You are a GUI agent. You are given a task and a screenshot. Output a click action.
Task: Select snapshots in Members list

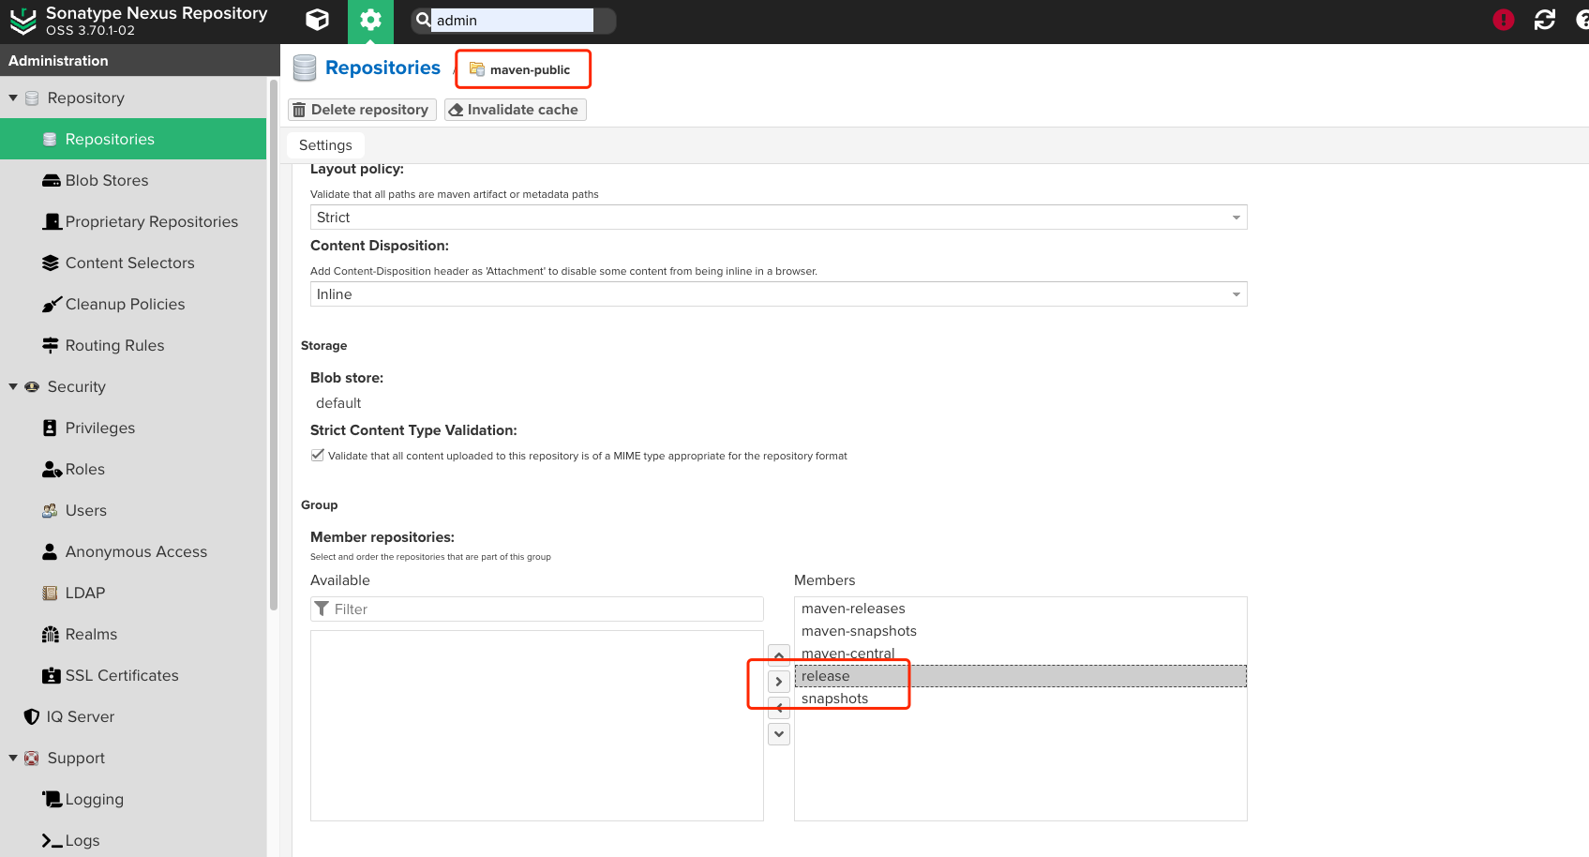coord(1020,699)
